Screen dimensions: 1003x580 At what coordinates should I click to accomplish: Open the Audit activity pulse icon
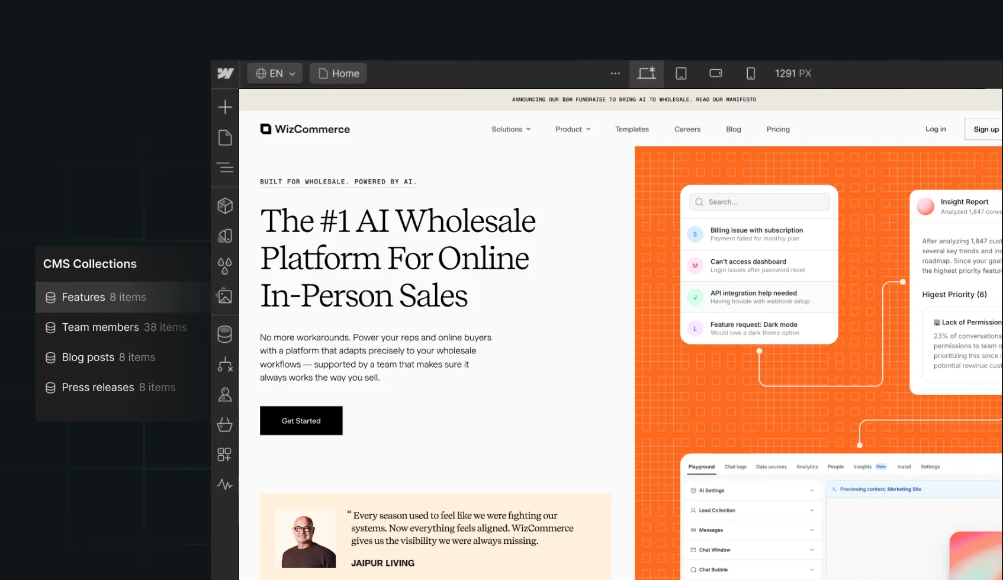(225, 485)
